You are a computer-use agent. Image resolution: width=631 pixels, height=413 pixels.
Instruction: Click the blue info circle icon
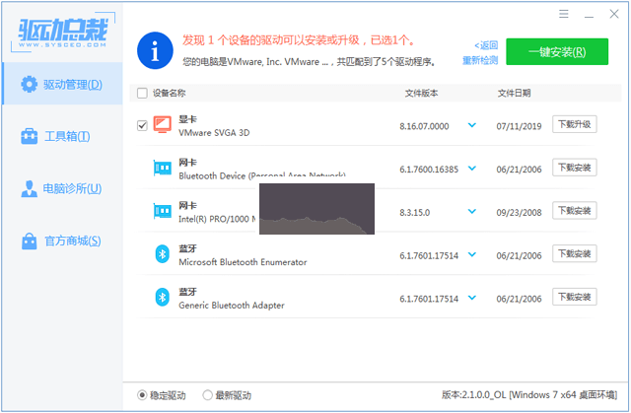click(x=155, y=50)
